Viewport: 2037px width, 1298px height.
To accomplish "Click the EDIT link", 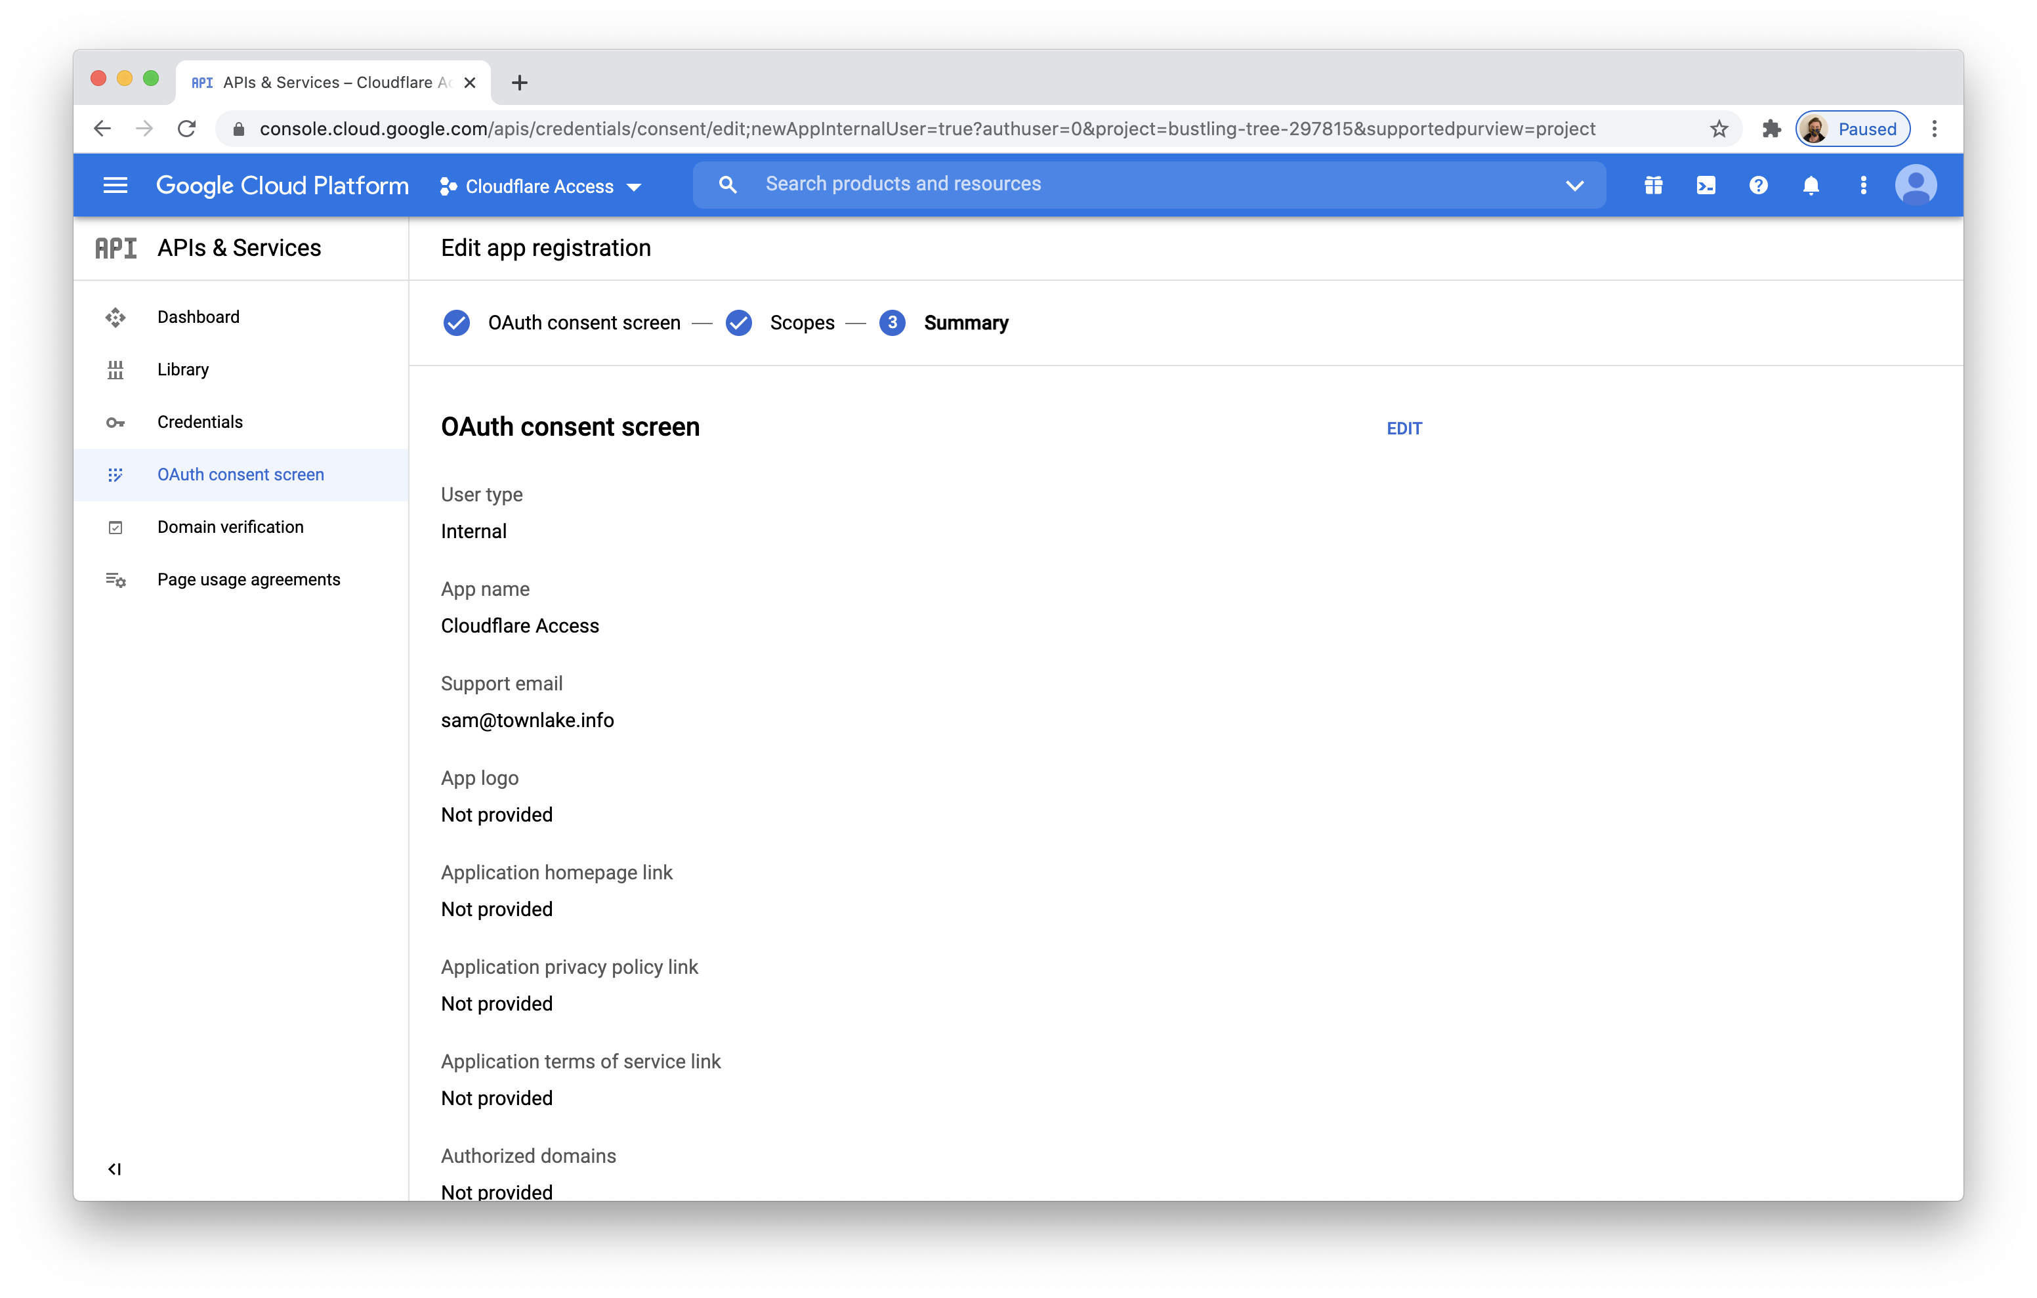I will tap(1404, 428).
